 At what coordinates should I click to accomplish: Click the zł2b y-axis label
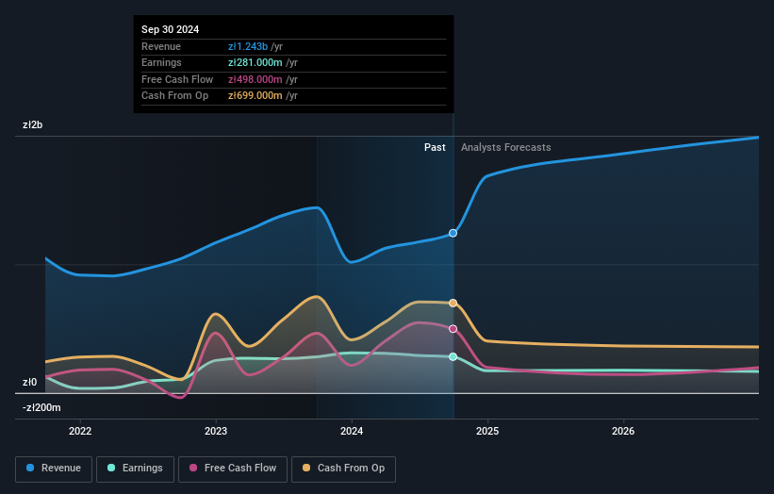[33, 124]
